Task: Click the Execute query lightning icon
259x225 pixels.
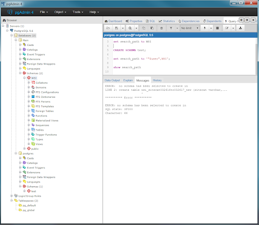Action: 205,28
